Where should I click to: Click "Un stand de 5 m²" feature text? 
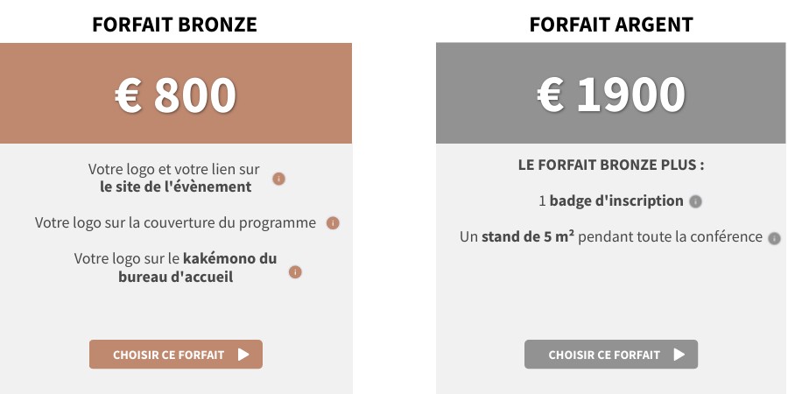click(517, 236)
